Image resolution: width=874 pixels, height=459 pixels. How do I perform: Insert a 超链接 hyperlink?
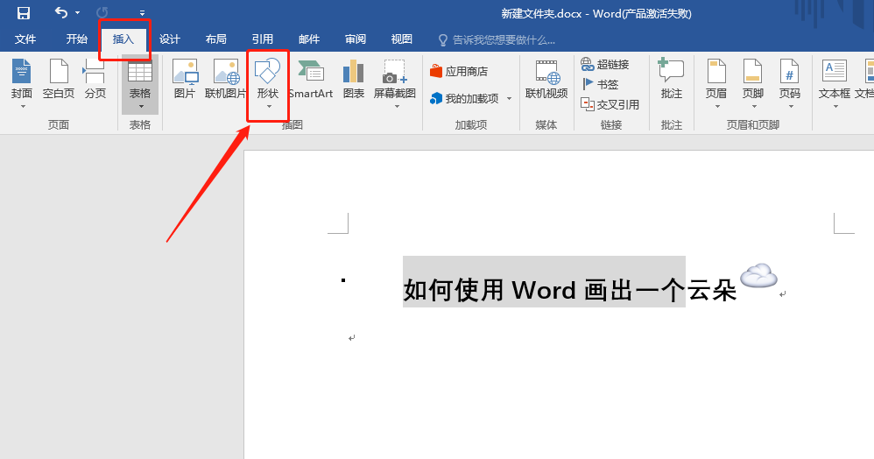click(605, 64)
